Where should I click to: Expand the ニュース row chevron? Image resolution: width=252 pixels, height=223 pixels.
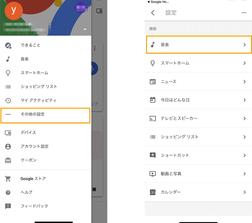tap(244, 82)
